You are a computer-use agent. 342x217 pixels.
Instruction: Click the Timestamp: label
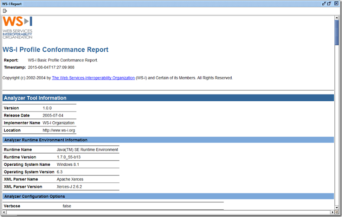[x=15, y=67]
